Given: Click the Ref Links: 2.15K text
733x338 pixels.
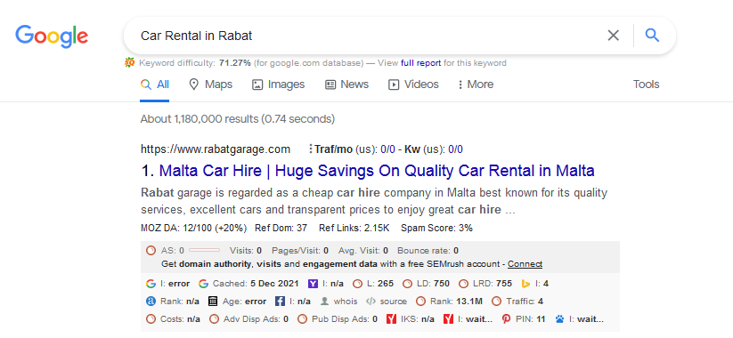Looking at the screenshot, I should 354,229.
